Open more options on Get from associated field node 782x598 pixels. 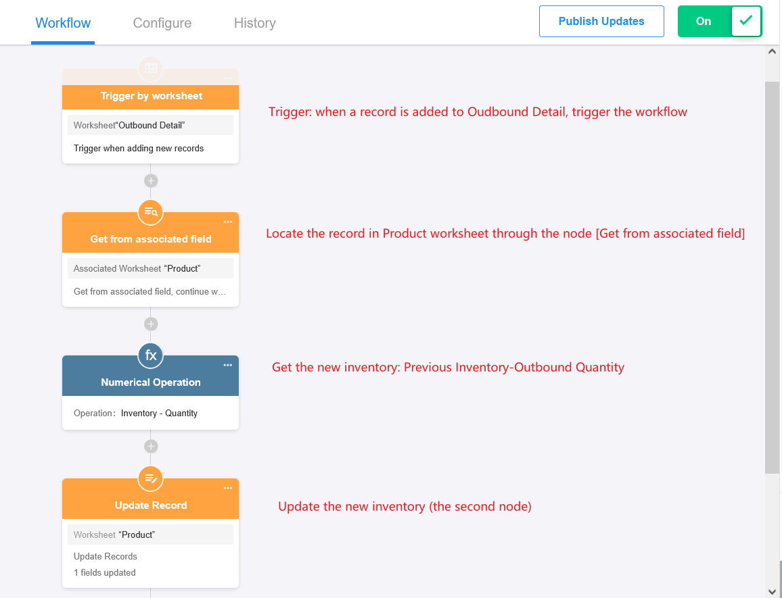[228, 222]
